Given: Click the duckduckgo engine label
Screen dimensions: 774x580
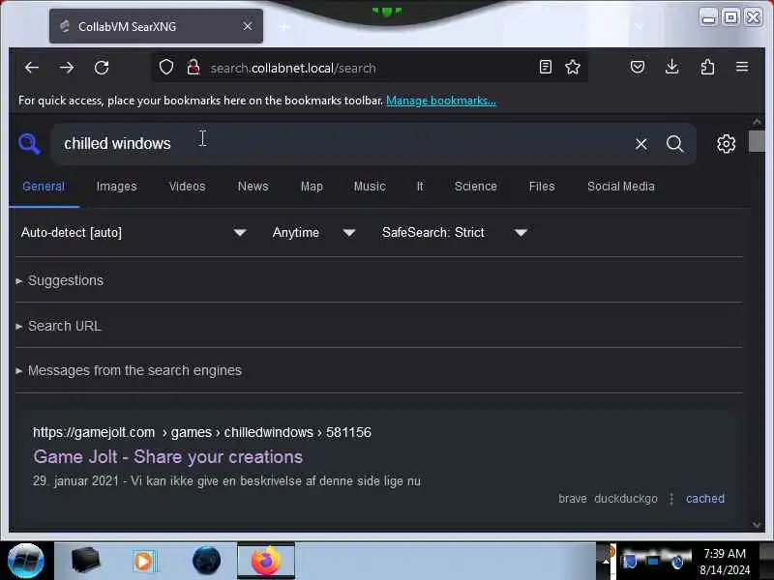Looking at the screenshot, I should point(625,499).
